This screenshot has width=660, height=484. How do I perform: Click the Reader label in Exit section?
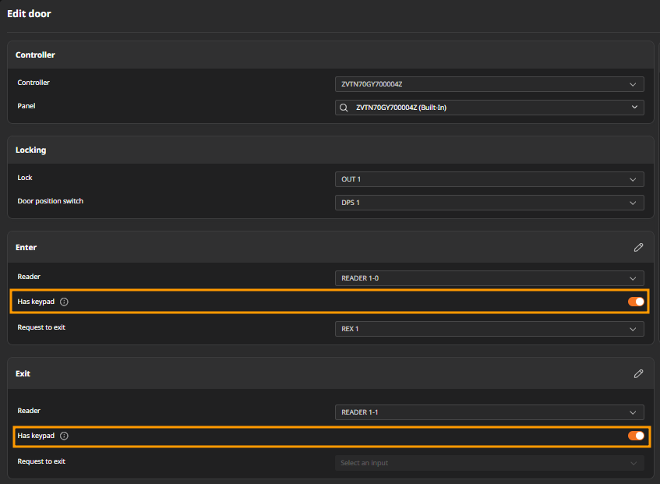(29, 410)
